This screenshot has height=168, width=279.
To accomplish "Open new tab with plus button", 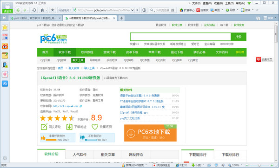I will [x=121, y=18].
